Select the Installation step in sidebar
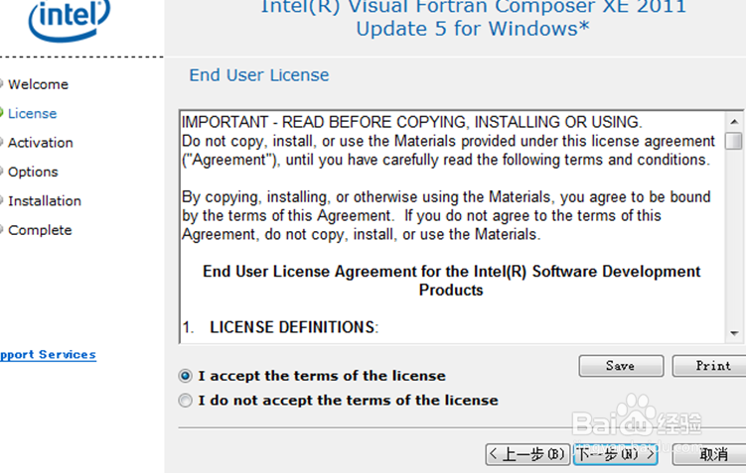This screenshot has width=746, height=473. coord(45,201)
